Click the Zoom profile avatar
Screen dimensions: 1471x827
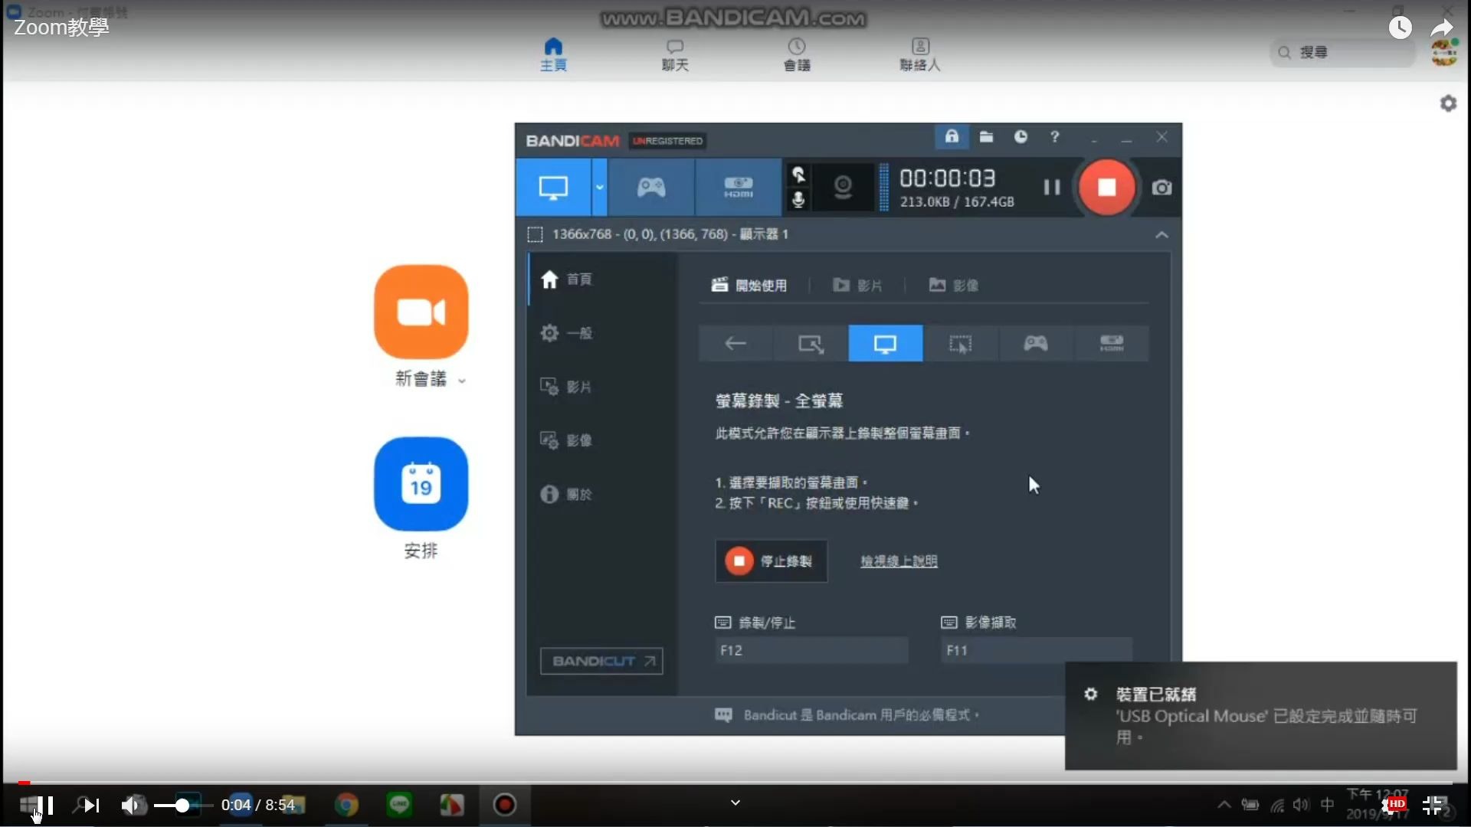click(x=1444, y=53)
